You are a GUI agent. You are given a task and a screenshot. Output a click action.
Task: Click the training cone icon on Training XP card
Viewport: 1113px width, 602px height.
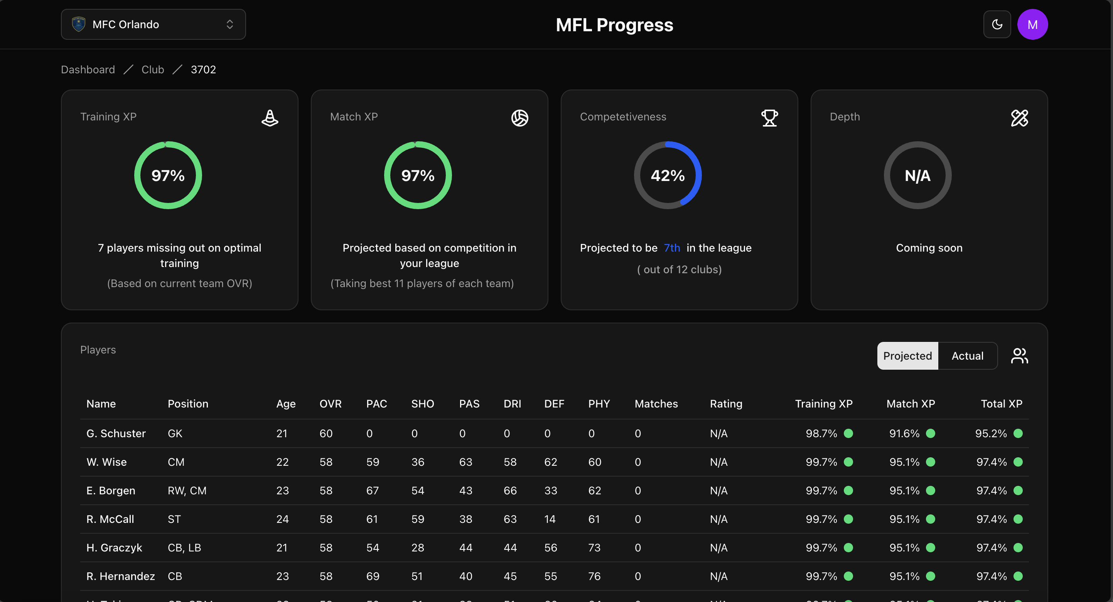point(270,118)
